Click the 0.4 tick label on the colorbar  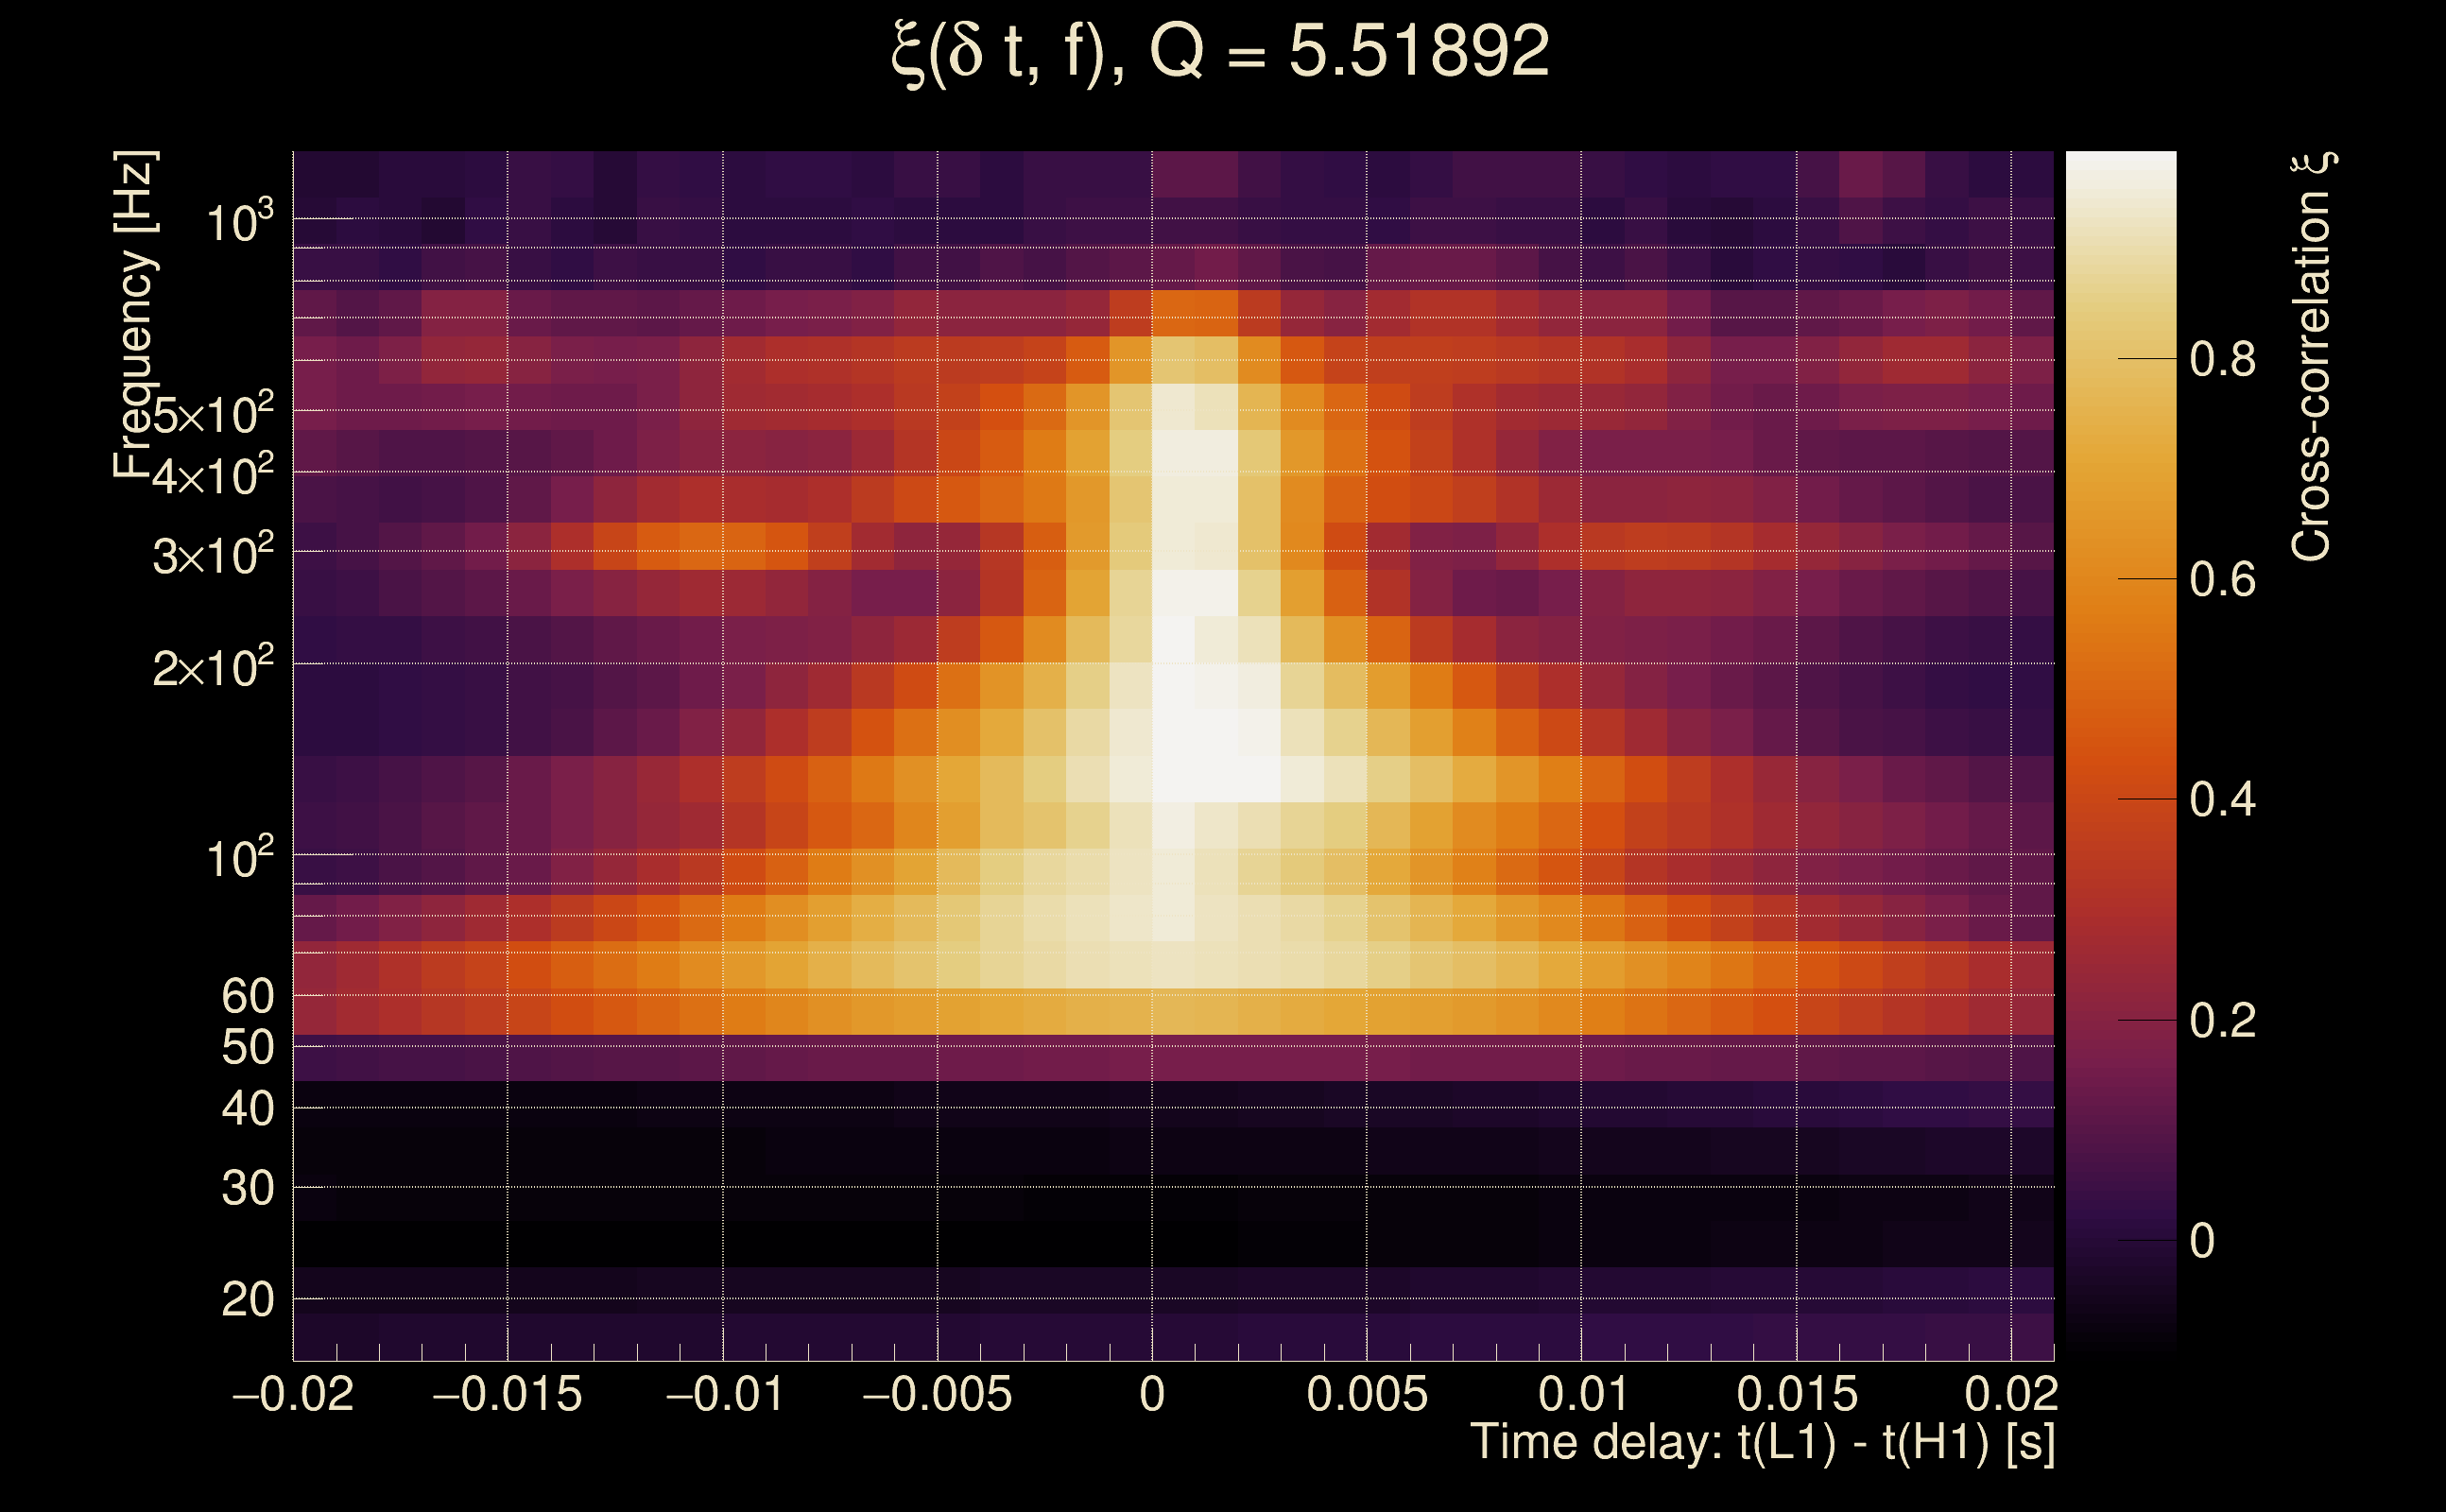(x=2222, y=800)
